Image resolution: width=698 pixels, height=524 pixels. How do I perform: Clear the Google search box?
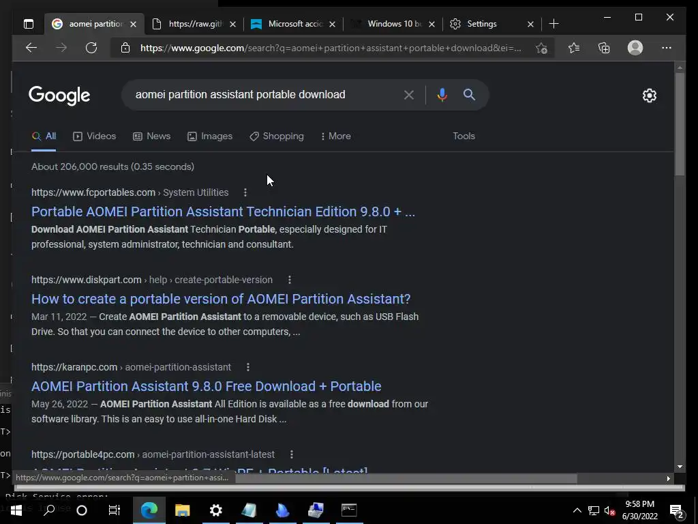point(409,95)
